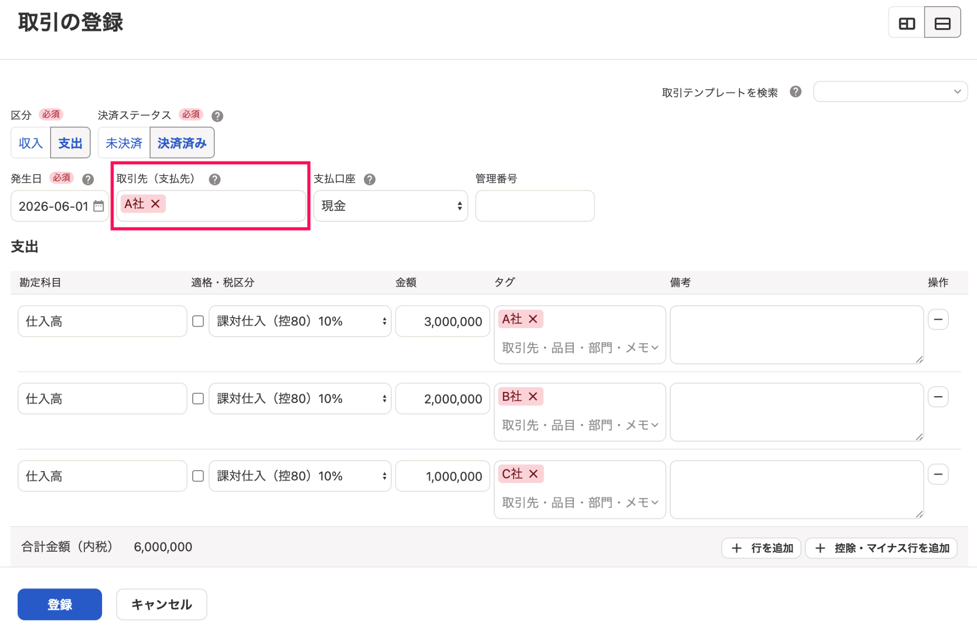Set settlement status to 決済済み
This screenshot has width=977, height=628.
coord(182,143)
